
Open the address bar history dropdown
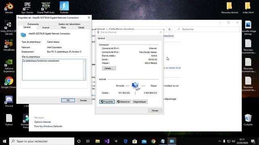point(163,29)
